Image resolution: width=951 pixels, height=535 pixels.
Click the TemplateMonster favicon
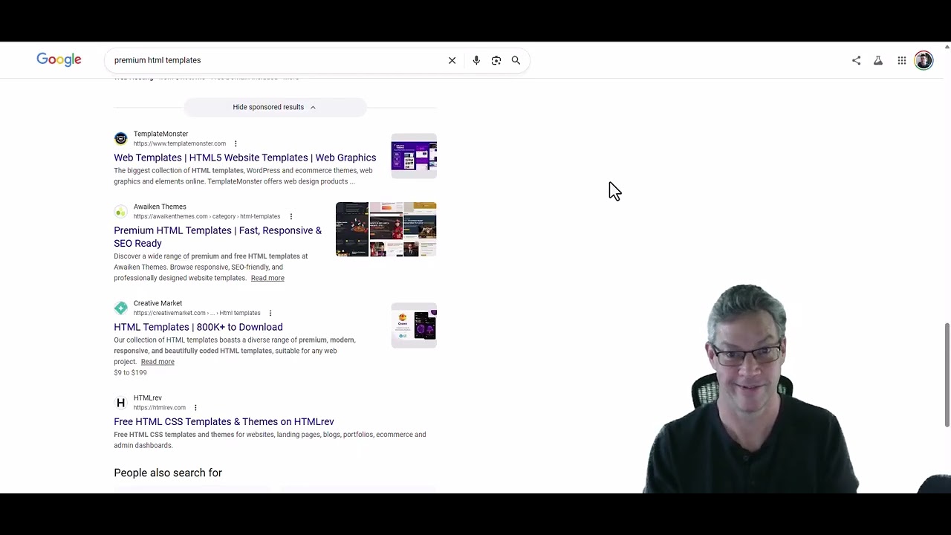tap(120, 138)
